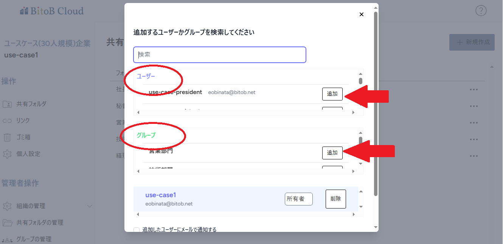Expand the 組織の管理 menu chevron
This screenshot has height=244, width=503.
[x=90, y=206]
